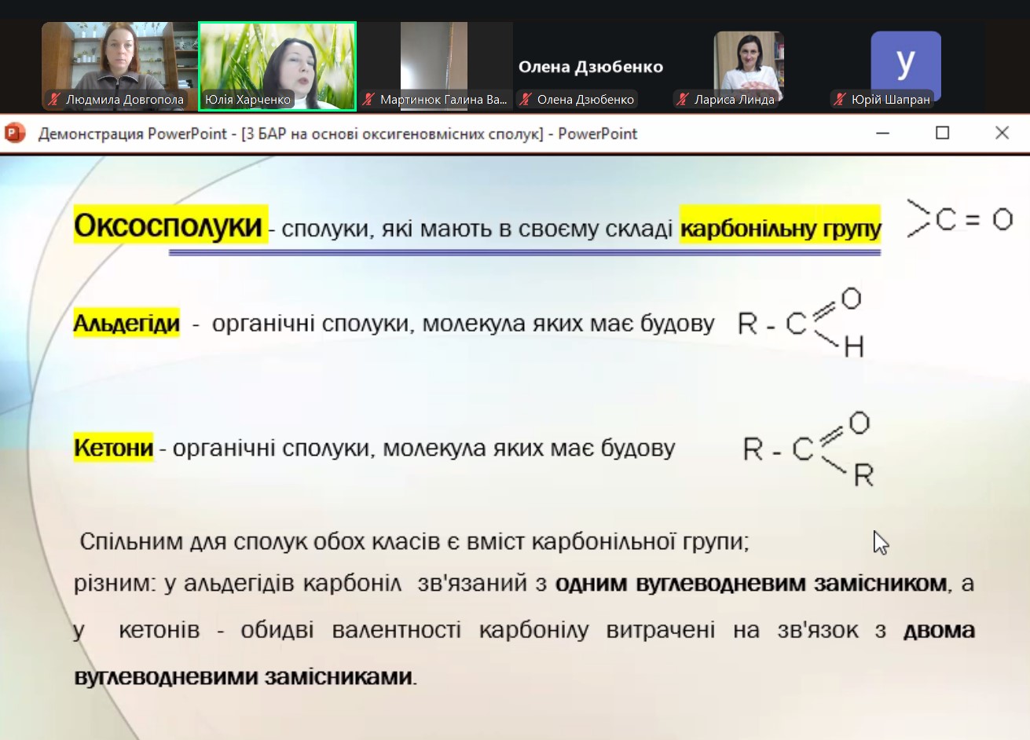This screenshot has width=1030, height=740.
Task: Click the muted mic icon next to Юрій Шапран
Action: [x=840, y=100]
